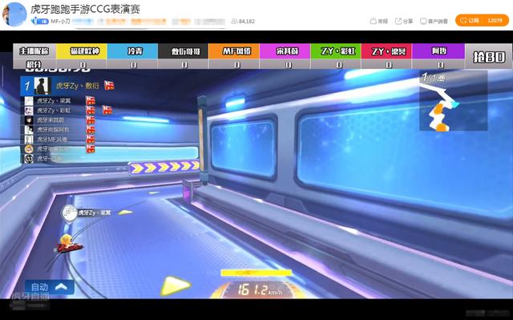The image size is (513, 320).
Task: Click the flag icon beside 虎牙Zy、梁冥
Action: click(x=91, y=100)
